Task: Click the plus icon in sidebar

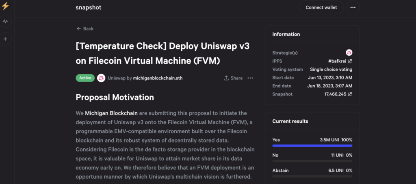Action: [5, 39]
